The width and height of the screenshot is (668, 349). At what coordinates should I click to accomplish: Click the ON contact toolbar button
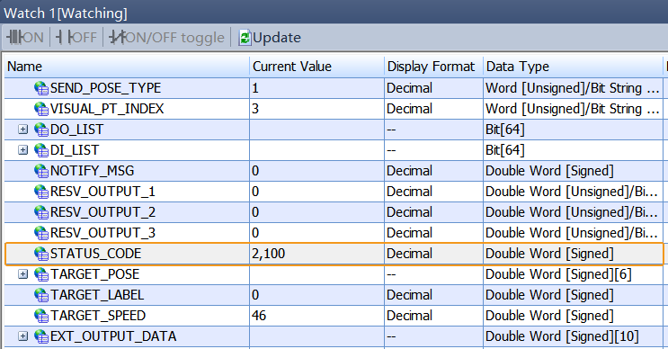(25, 38)
